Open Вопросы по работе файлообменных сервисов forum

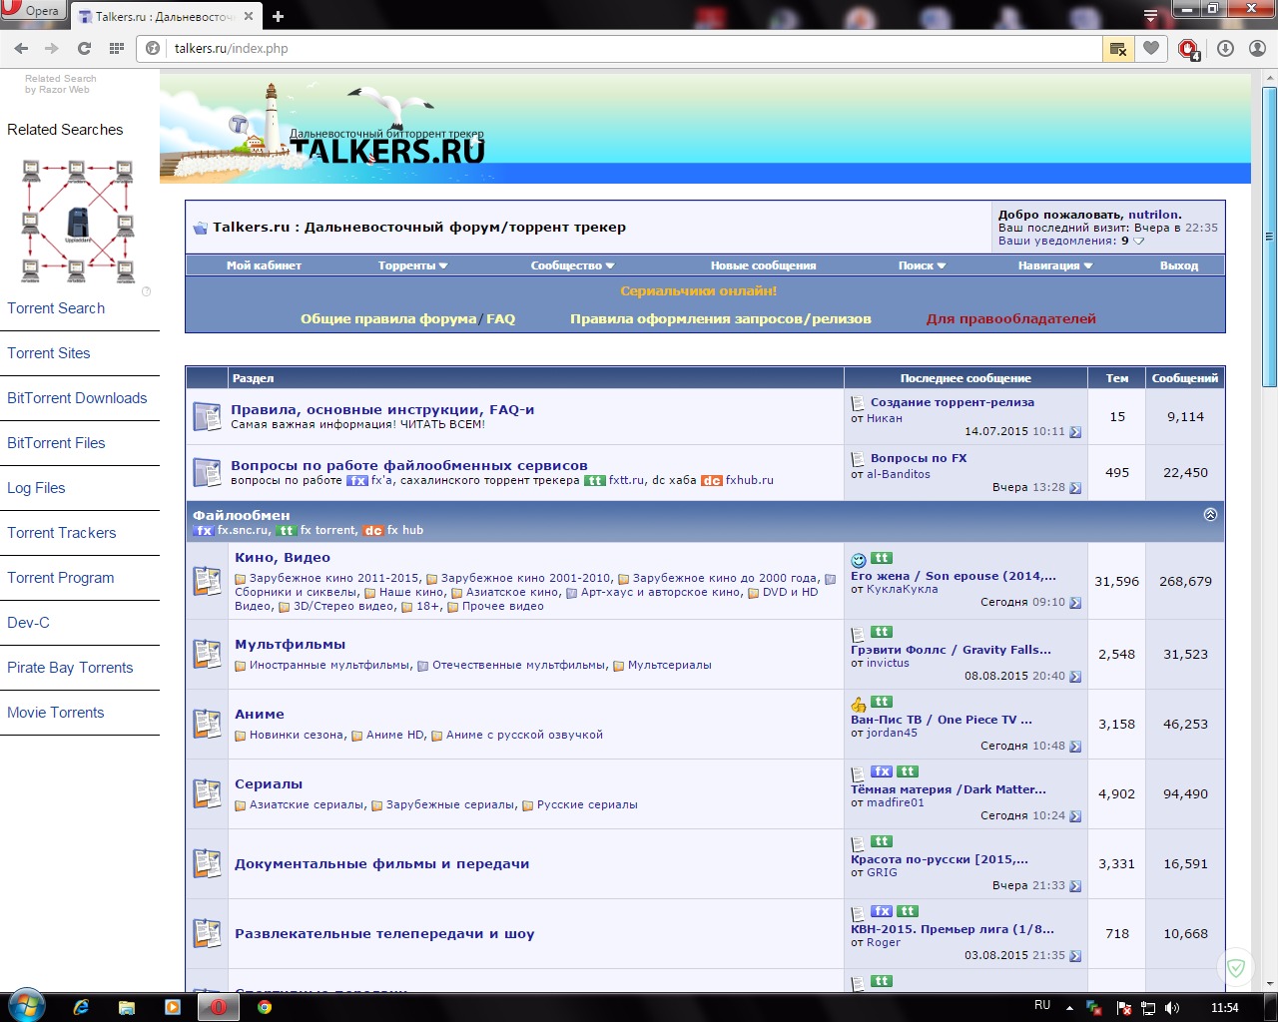(409, 466)
